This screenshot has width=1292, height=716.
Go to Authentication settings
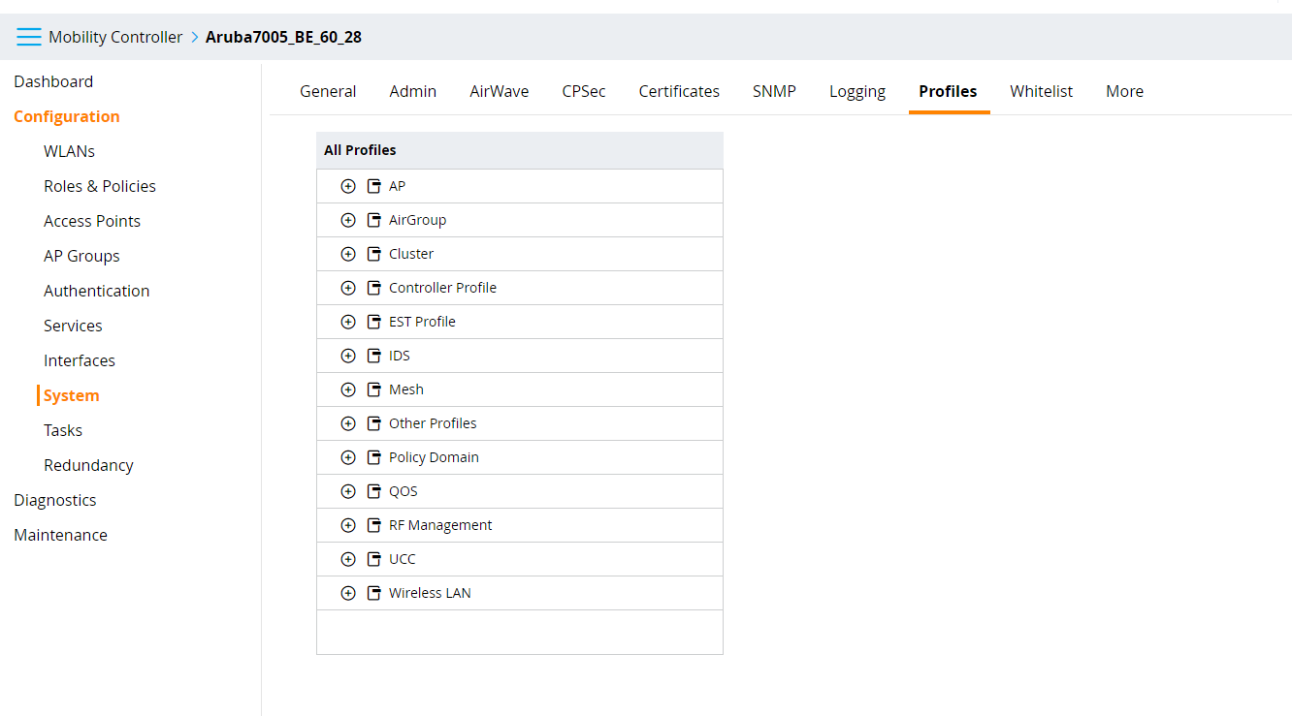coord(96,291)
